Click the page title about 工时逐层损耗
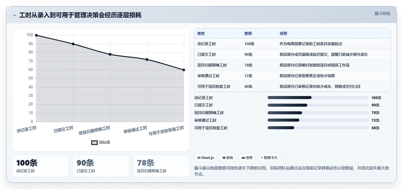This screenshot has height=189, width=403. pos(80,15)
